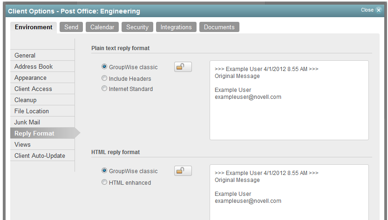Click the plain text reply preview box
Image resolution: width=388 pixels, height=220 pixels.
289,116
